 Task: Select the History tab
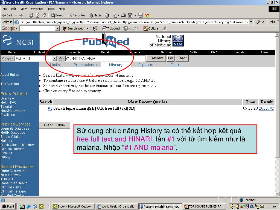(116, 65)
